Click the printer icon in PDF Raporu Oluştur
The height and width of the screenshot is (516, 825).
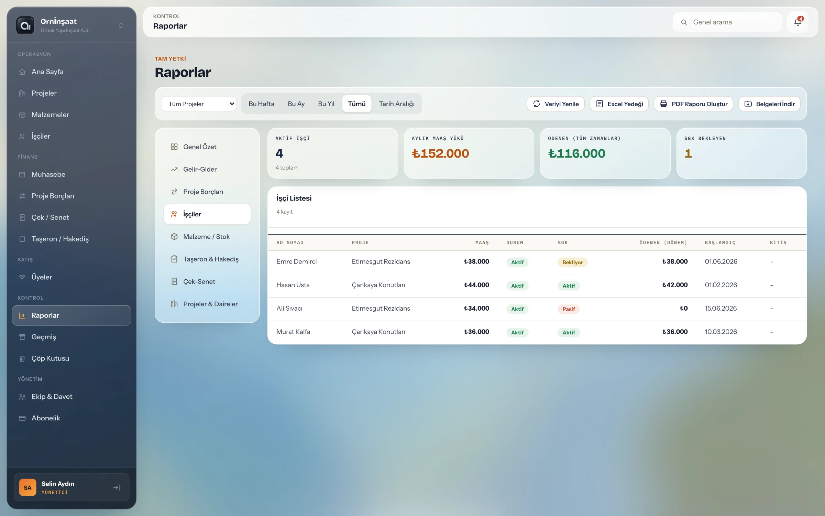pos(663,104)
